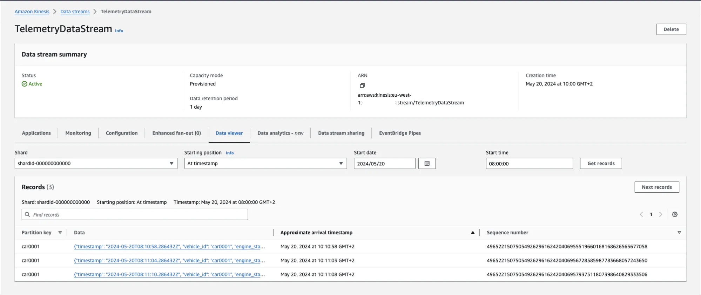Click the Sequence number column header text

tap(507, 233)
